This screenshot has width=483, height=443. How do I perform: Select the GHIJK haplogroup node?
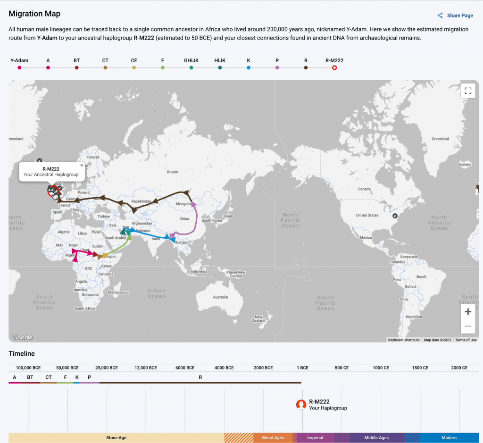[191, 68]
